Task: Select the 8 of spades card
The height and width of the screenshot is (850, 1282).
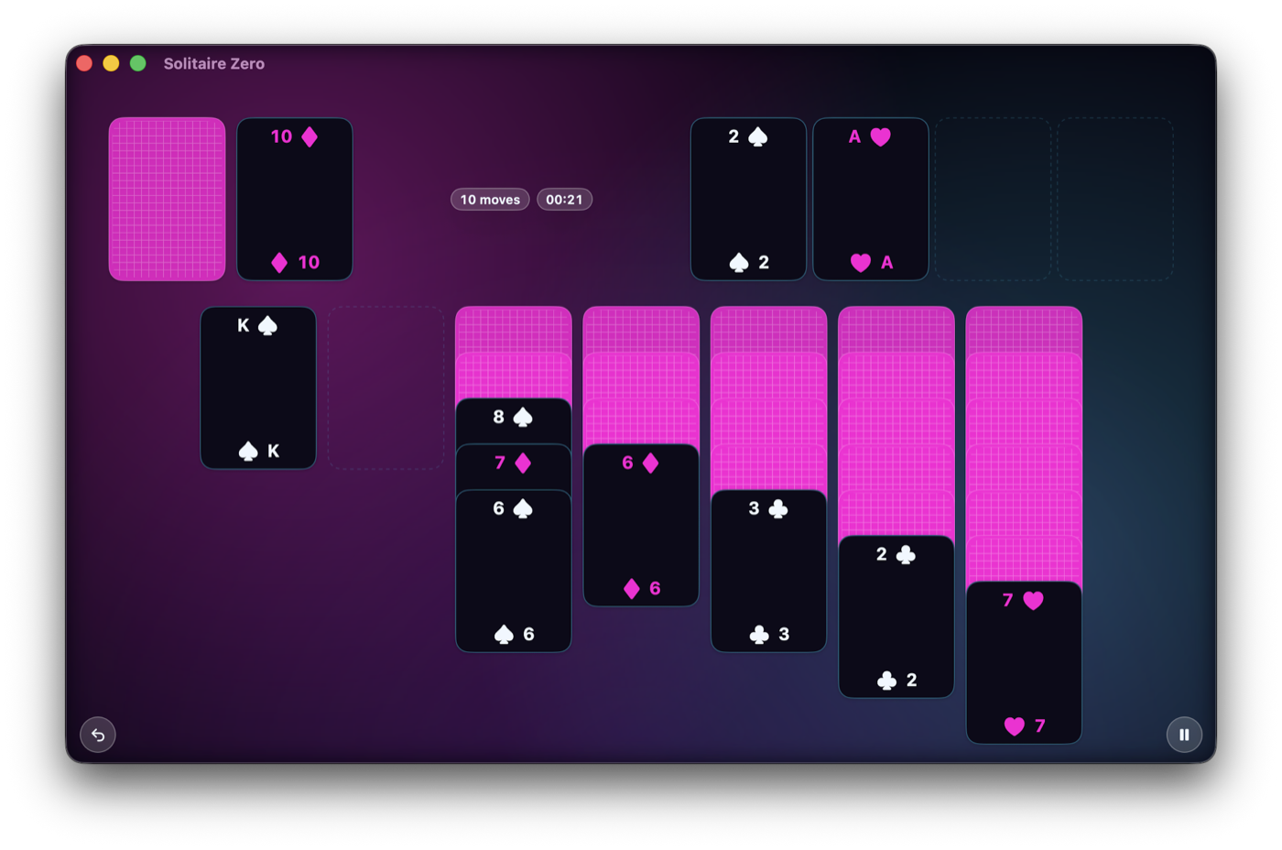Action: tap(514, 420)
